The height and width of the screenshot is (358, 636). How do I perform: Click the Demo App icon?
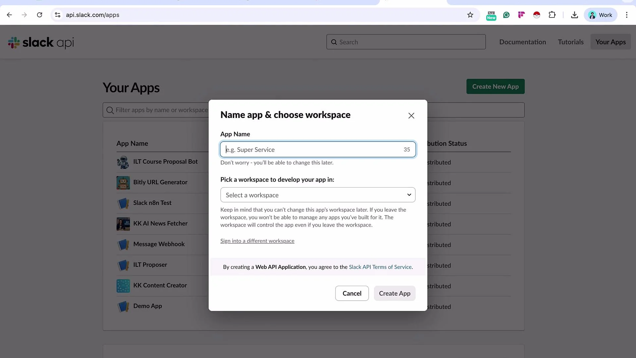point(123,306)
